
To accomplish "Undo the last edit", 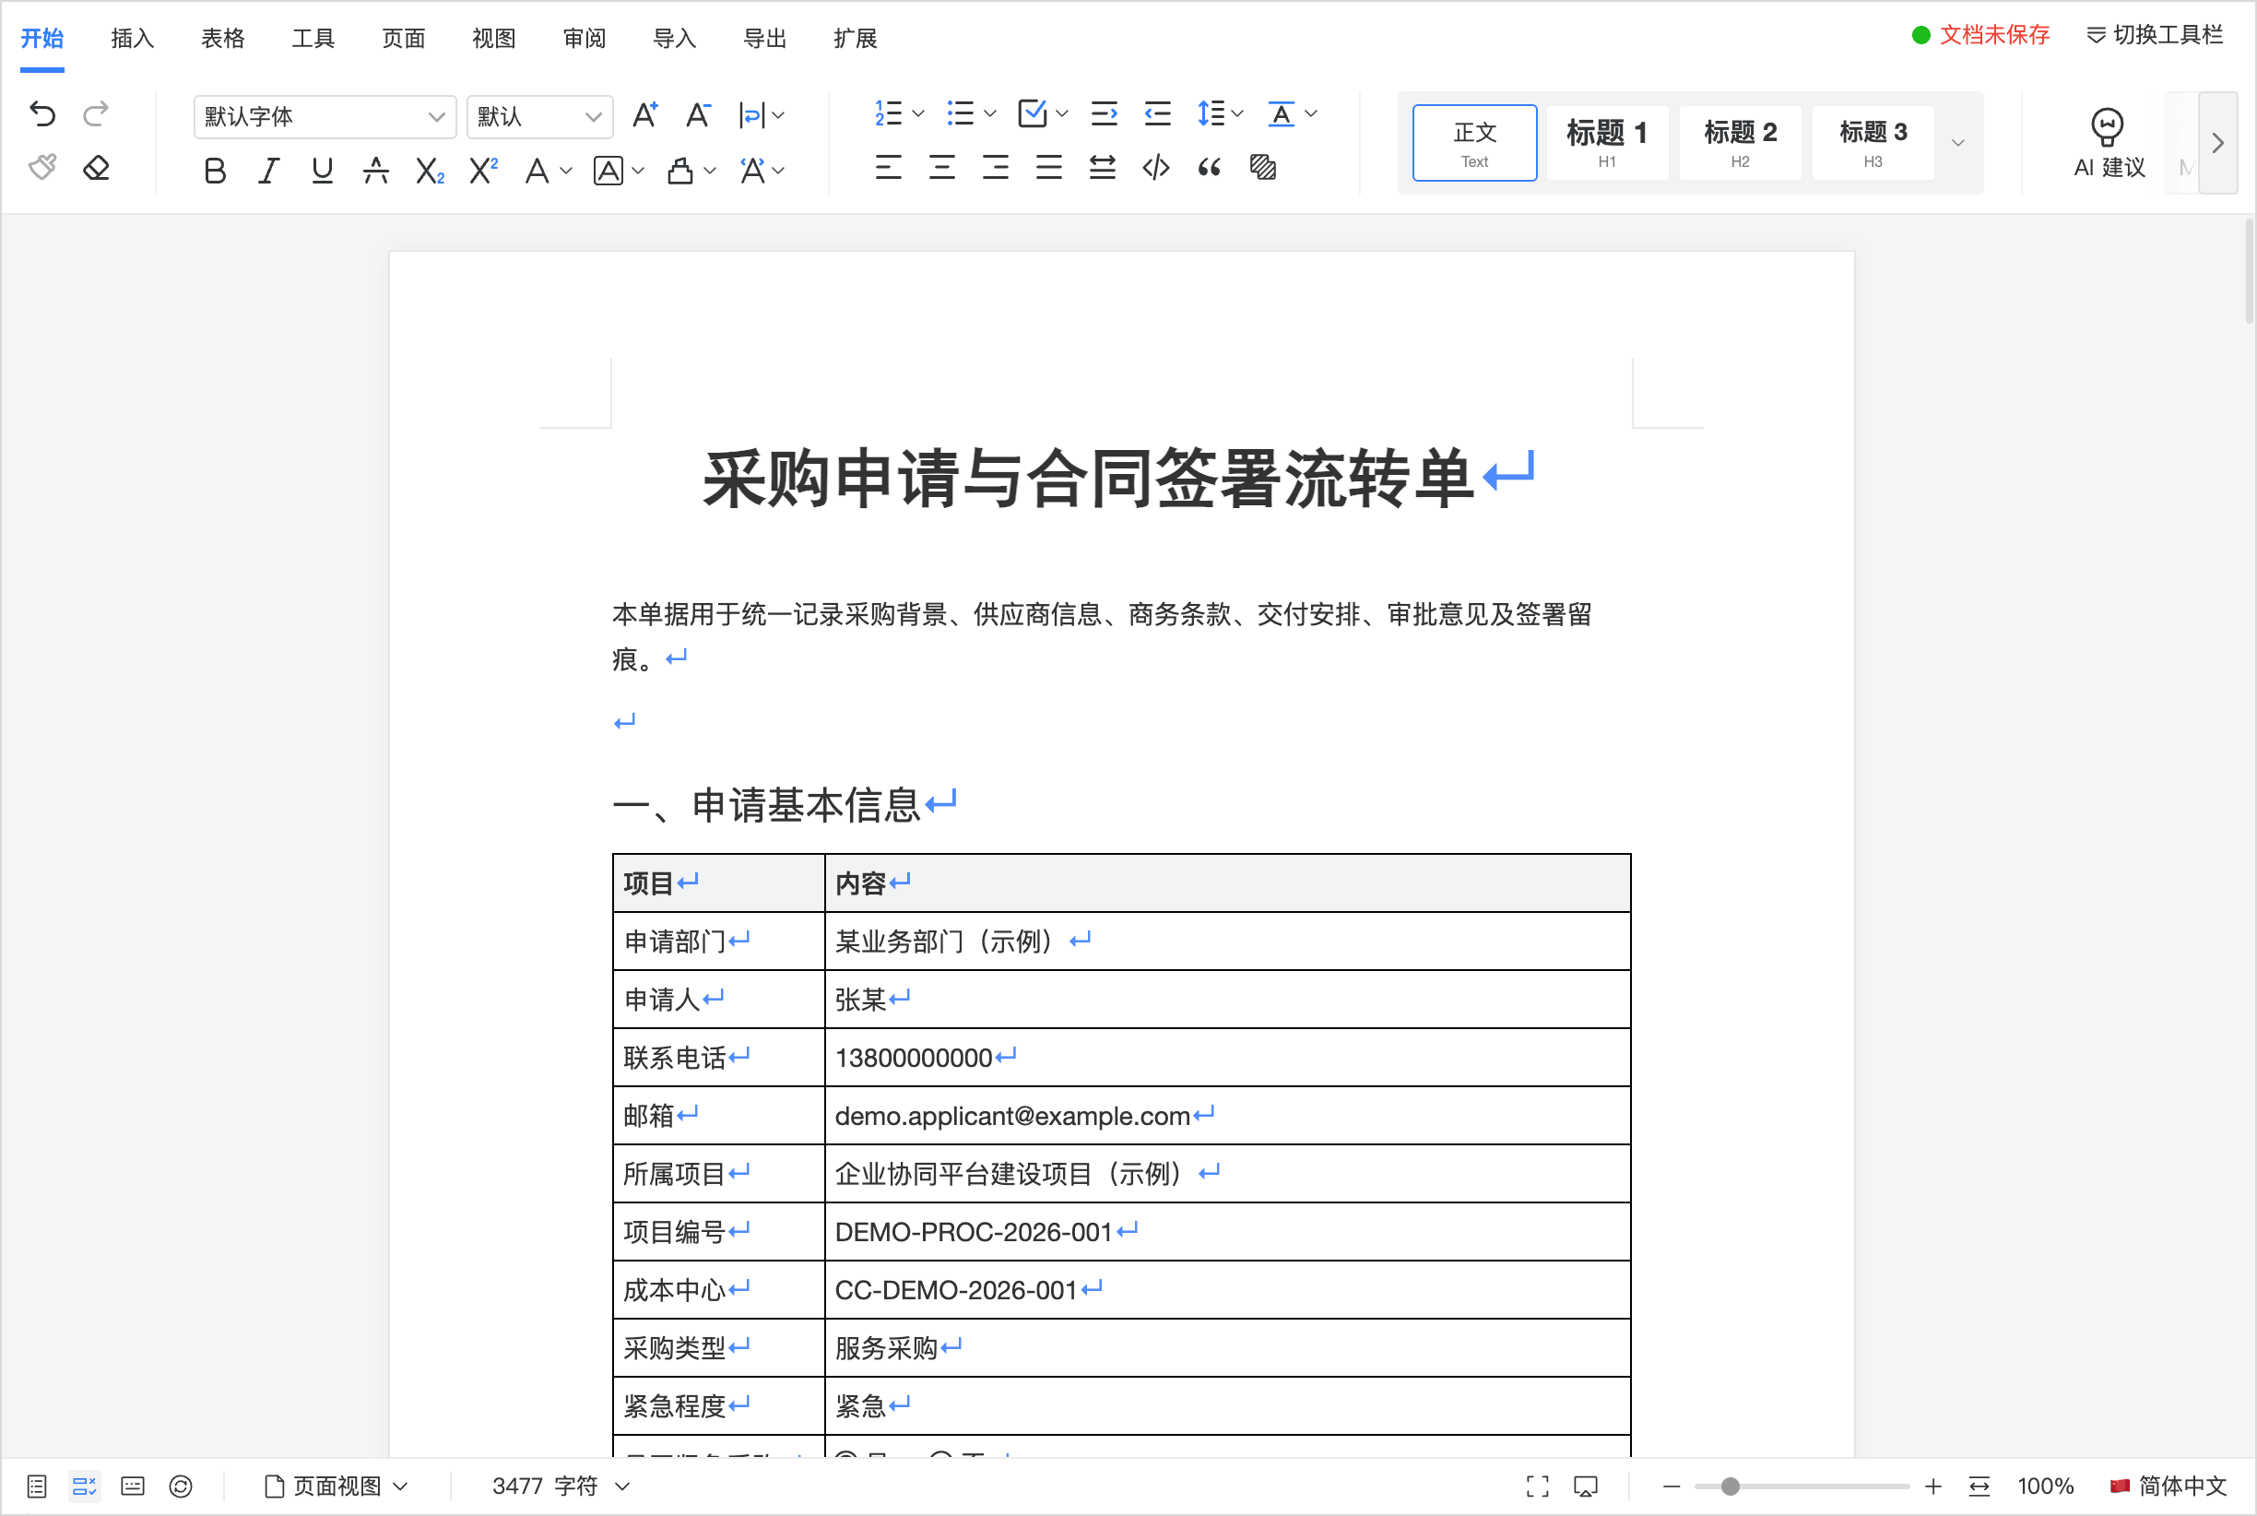I will 42,114.
